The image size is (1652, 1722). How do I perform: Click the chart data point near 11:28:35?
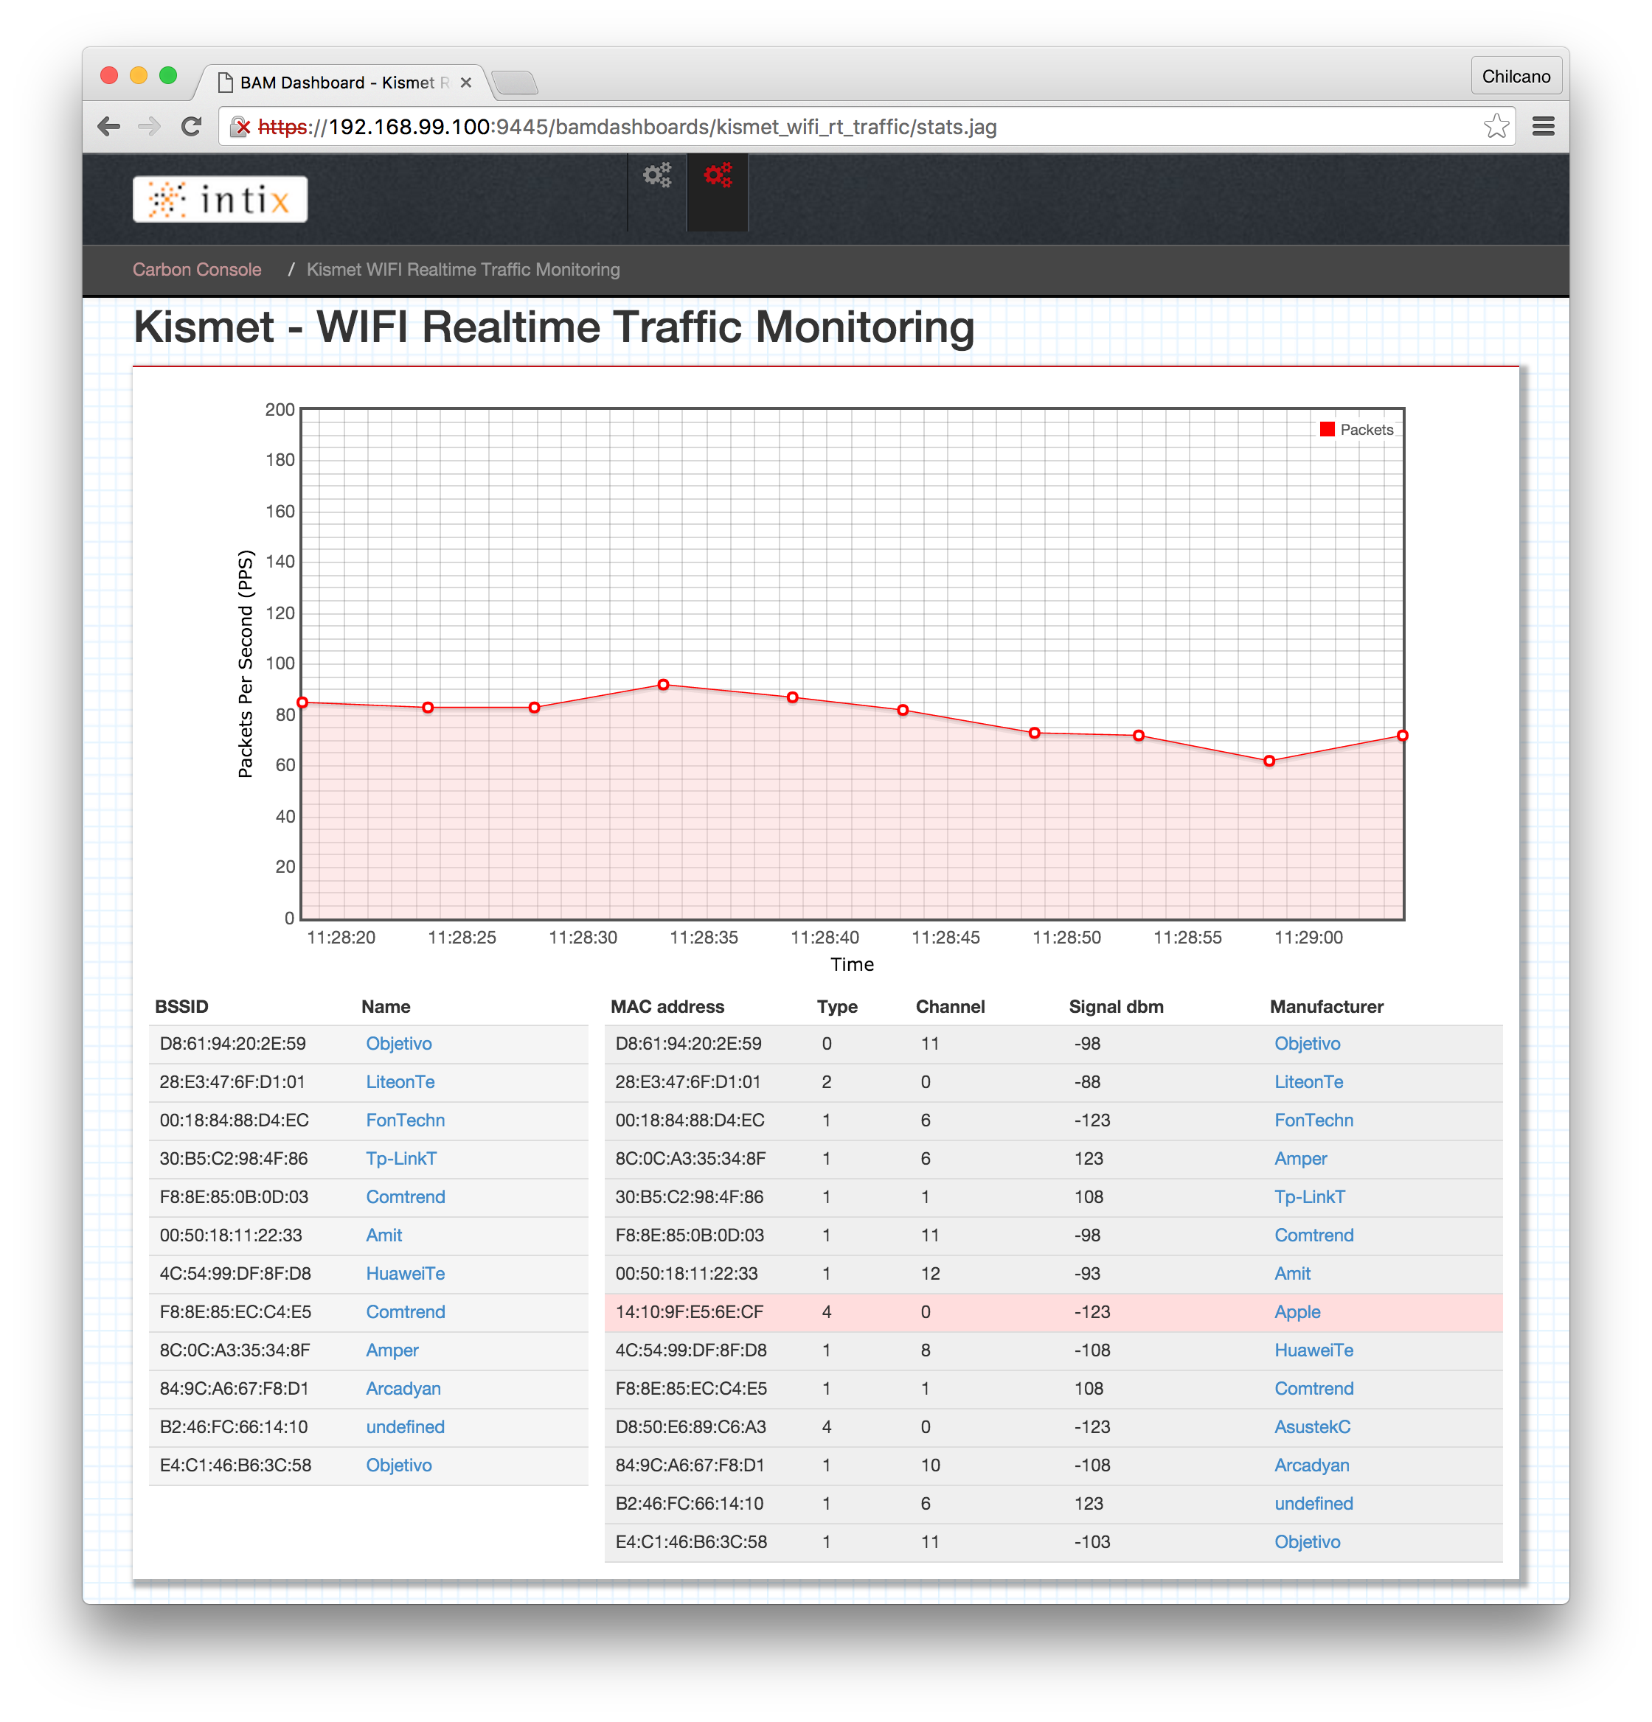coord(664,684)
